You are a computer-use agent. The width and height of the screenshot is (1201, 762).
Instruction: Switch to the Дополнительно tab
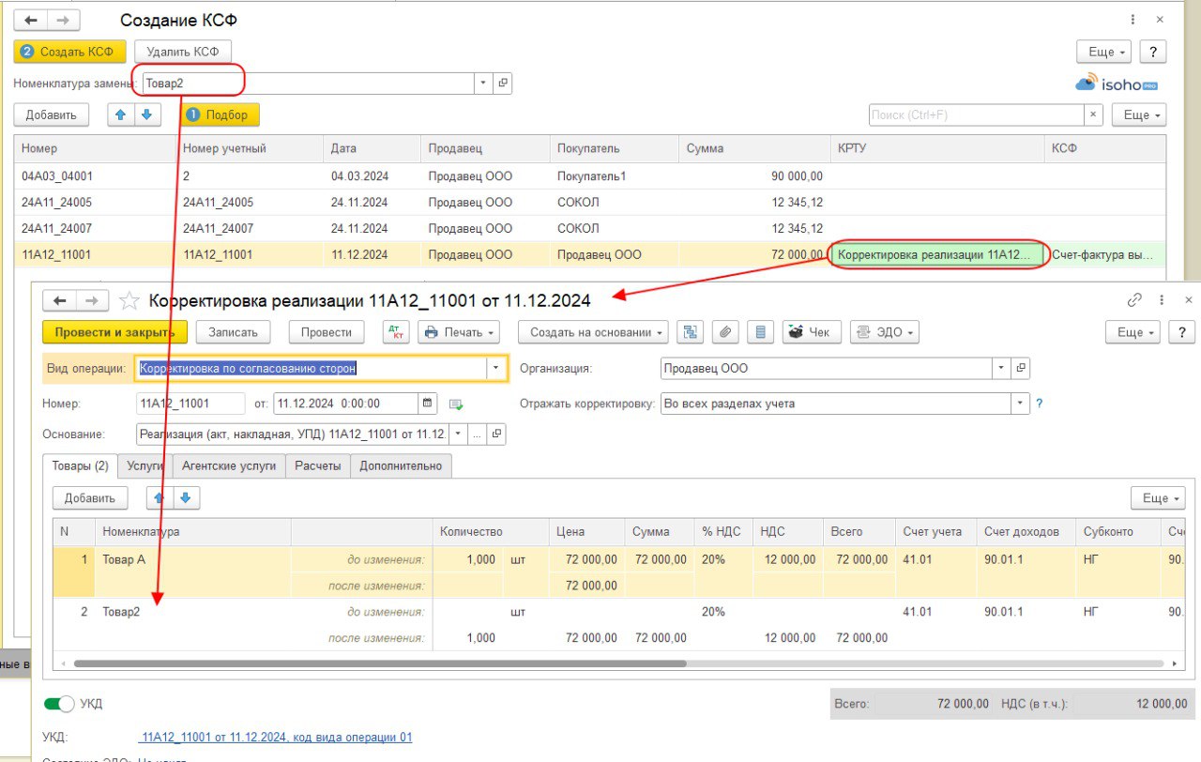401,465
